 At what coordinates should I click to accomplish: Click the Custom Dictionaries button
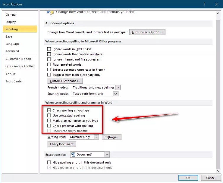pos(65,81)
